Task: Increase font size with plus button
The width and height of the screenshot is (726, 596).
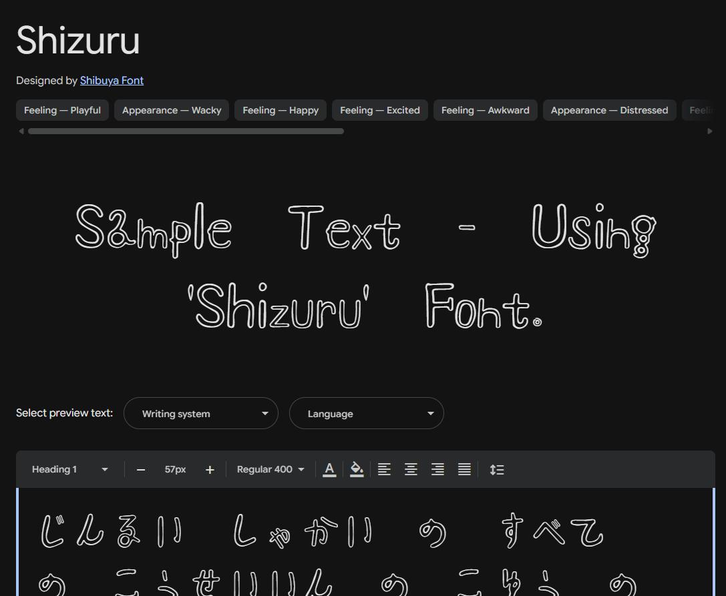Action: tap(210, 470)
